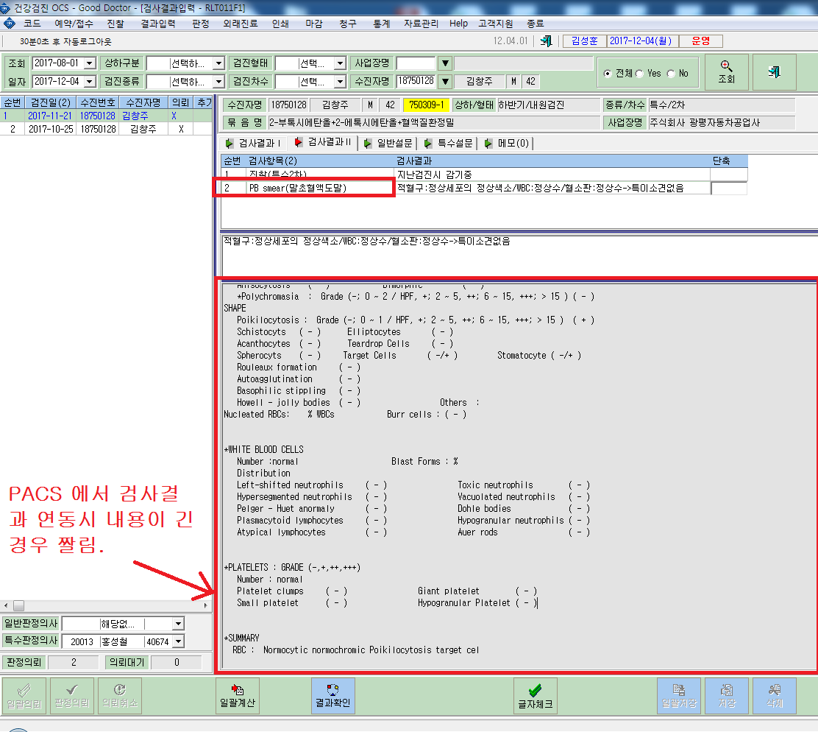Click the 저장 save button
This screenshot has width=818, height=732.
coord(727,696)
